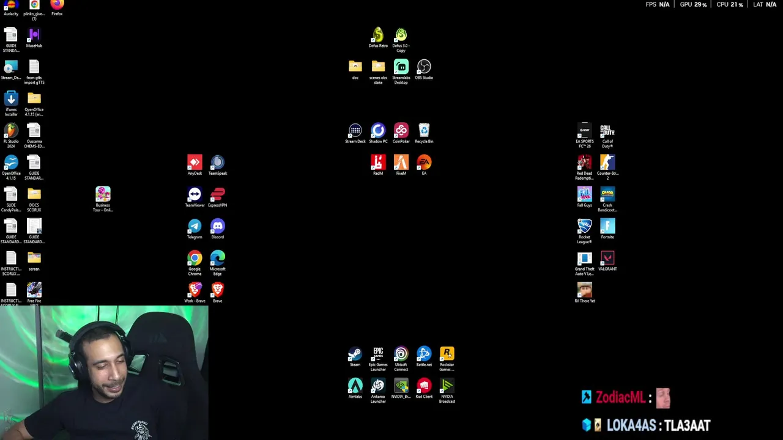
Task: Open the Shadow PC shortcut
Action: 378,133
